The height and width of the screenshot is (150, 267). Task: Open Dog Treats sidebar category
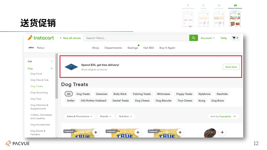tap(37, 86)
